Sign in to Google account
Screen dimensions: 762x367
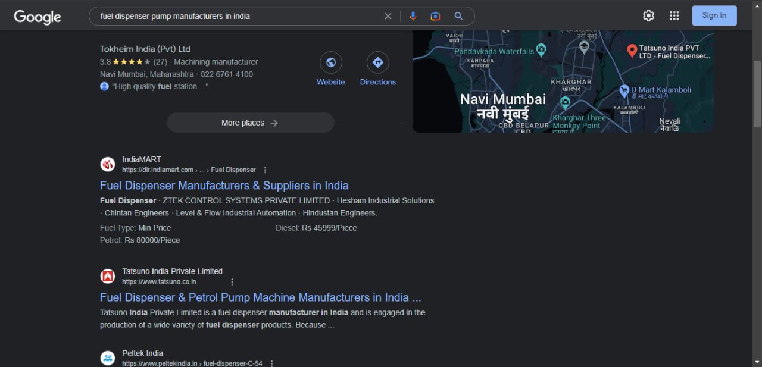714,15
